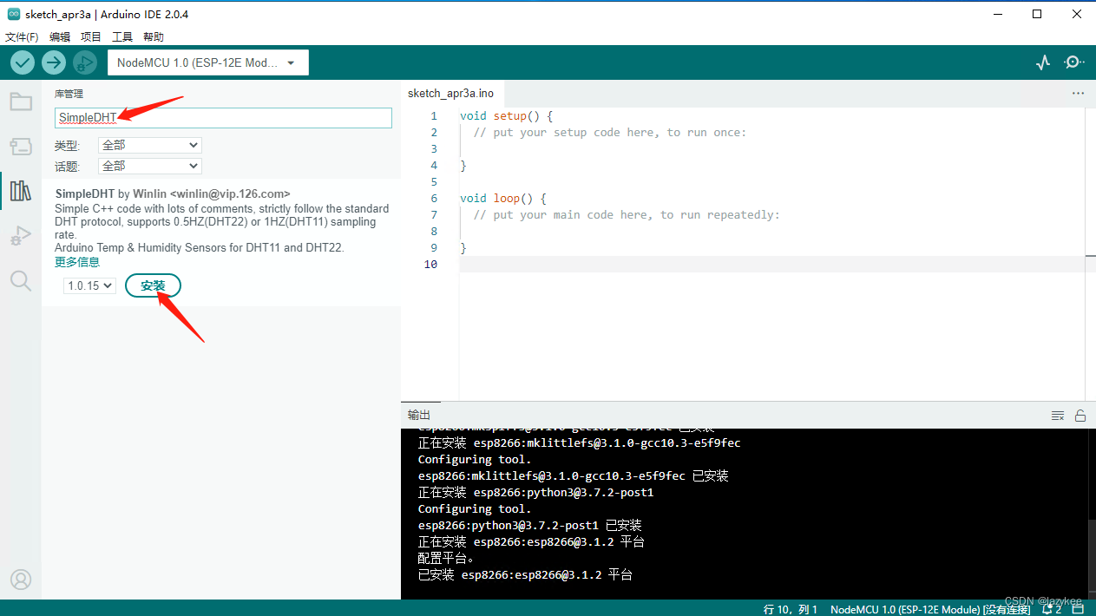Toggle output autoscroll lock icon
Screen dimensions: 1096x616
(x=1080, y=415)
